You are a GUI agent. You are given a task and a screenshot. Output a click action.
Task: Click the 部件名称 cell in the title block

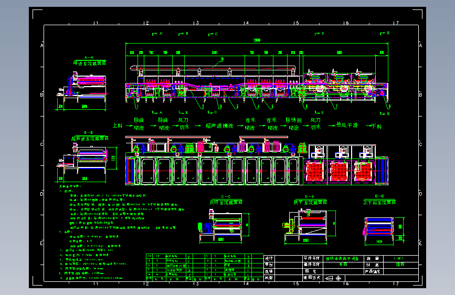(312, 265)
